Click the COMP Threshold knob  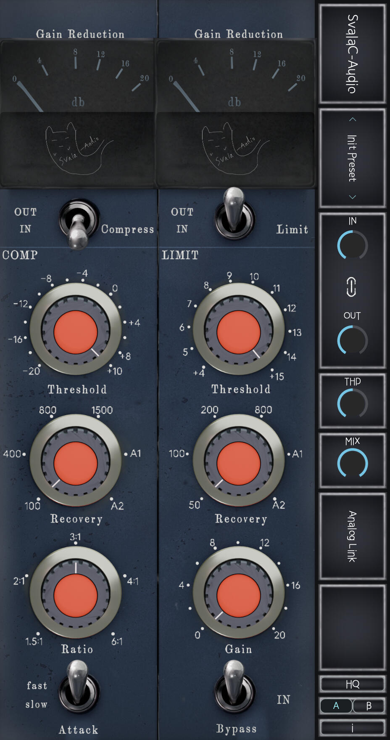pos(76,329)
